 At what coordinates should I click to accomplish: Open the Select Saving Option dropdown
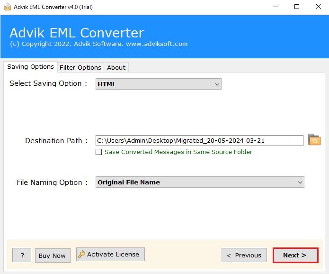click(x=159, y=84)
